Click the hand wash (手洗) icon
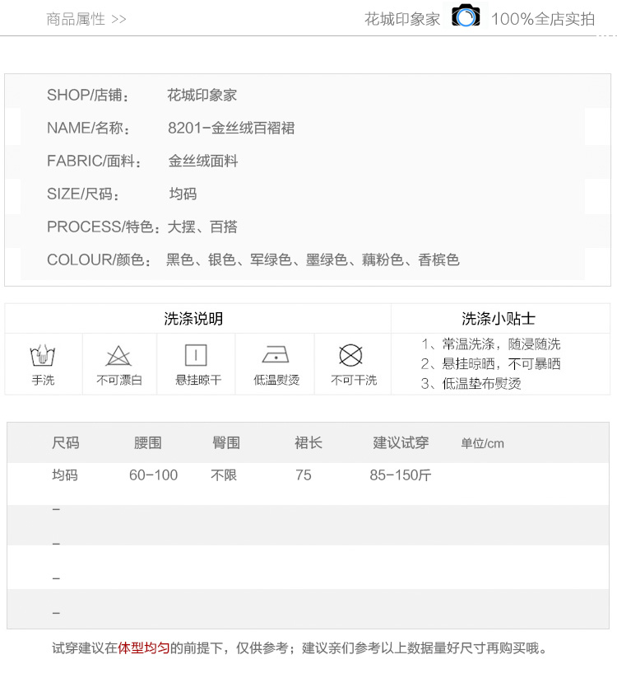Image resolution: width=617 pixels, height=692 pixels. tap(42, 356)
